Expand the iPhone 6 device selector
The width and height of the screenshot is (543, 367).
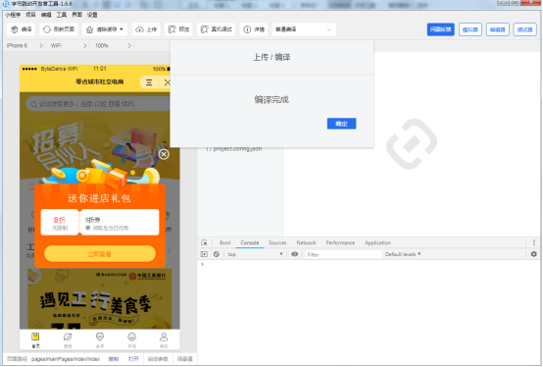click(25, 45)
